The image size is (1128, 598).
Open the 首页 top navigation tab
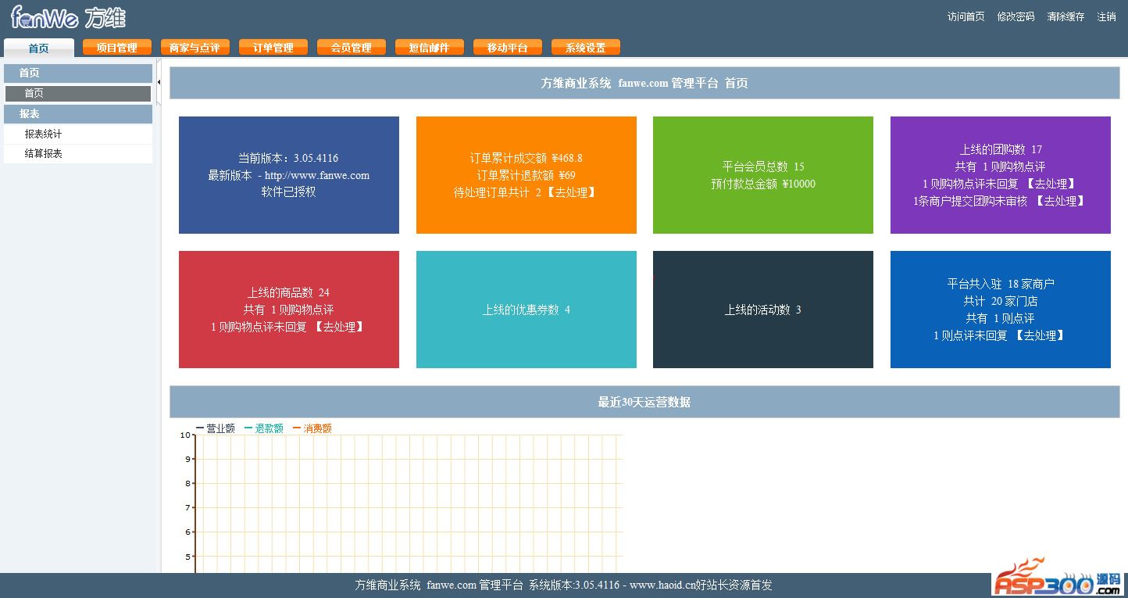tap(39, 48)
